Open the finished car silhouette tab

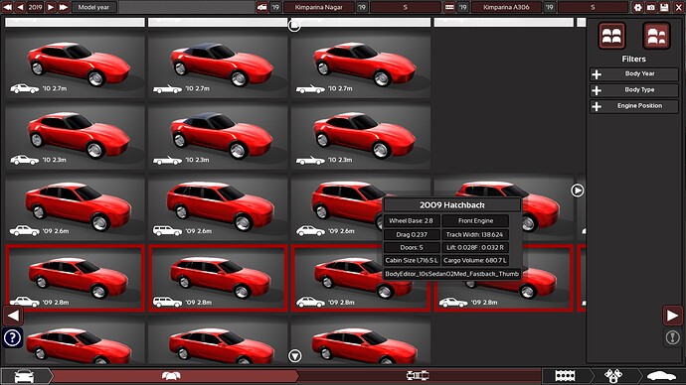661,376
